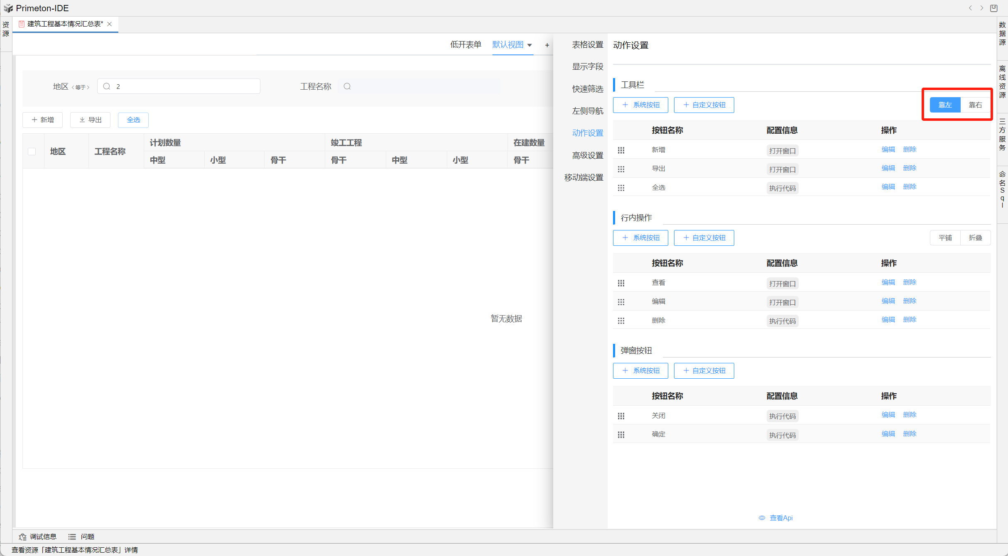Select 平铺 mode for inline operations
The width and height of the screenshot is (1008, 556).
(945, 238)
